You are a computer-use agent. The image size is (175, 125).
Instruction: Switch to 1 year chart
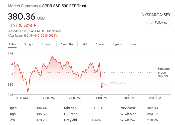click(x=100, y=44)
